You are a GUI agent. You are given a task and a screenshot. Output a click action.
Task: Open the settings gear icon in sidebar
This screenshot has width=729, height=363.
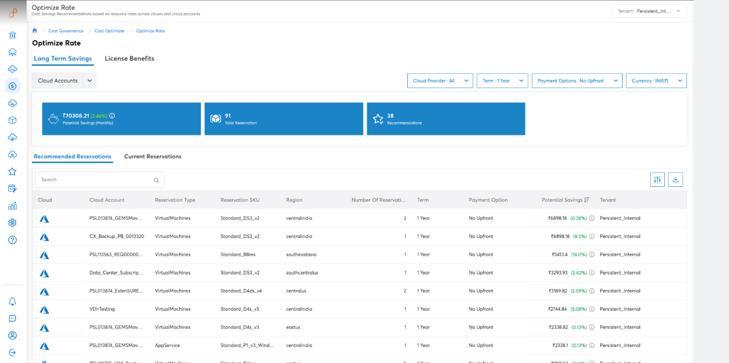coord(12,223)
